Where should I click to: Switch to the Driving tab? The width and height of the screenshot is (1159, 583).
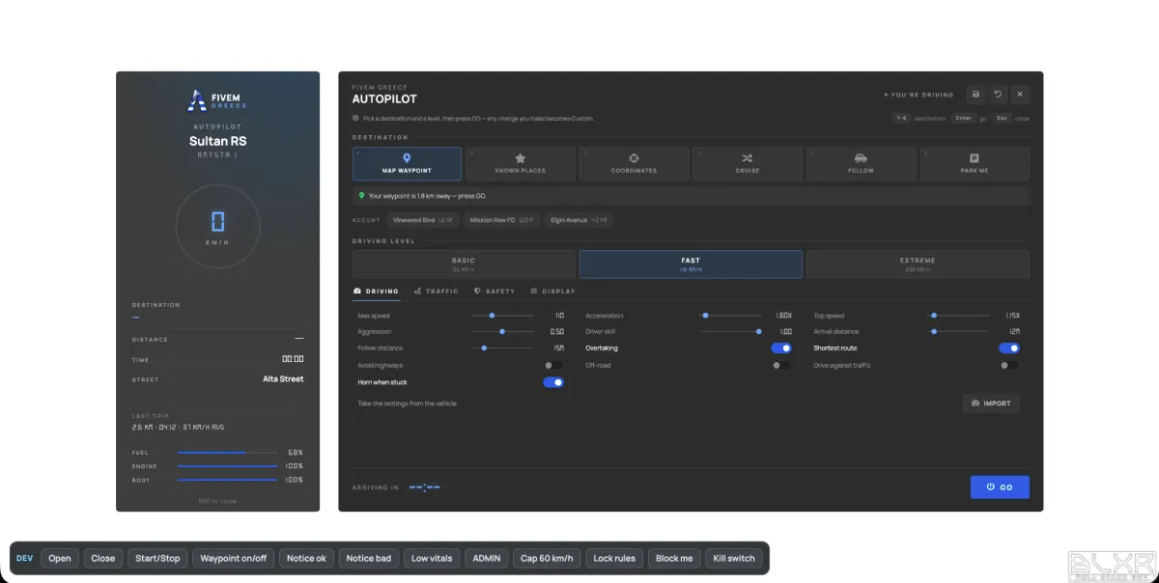click(x=376, y=291)
